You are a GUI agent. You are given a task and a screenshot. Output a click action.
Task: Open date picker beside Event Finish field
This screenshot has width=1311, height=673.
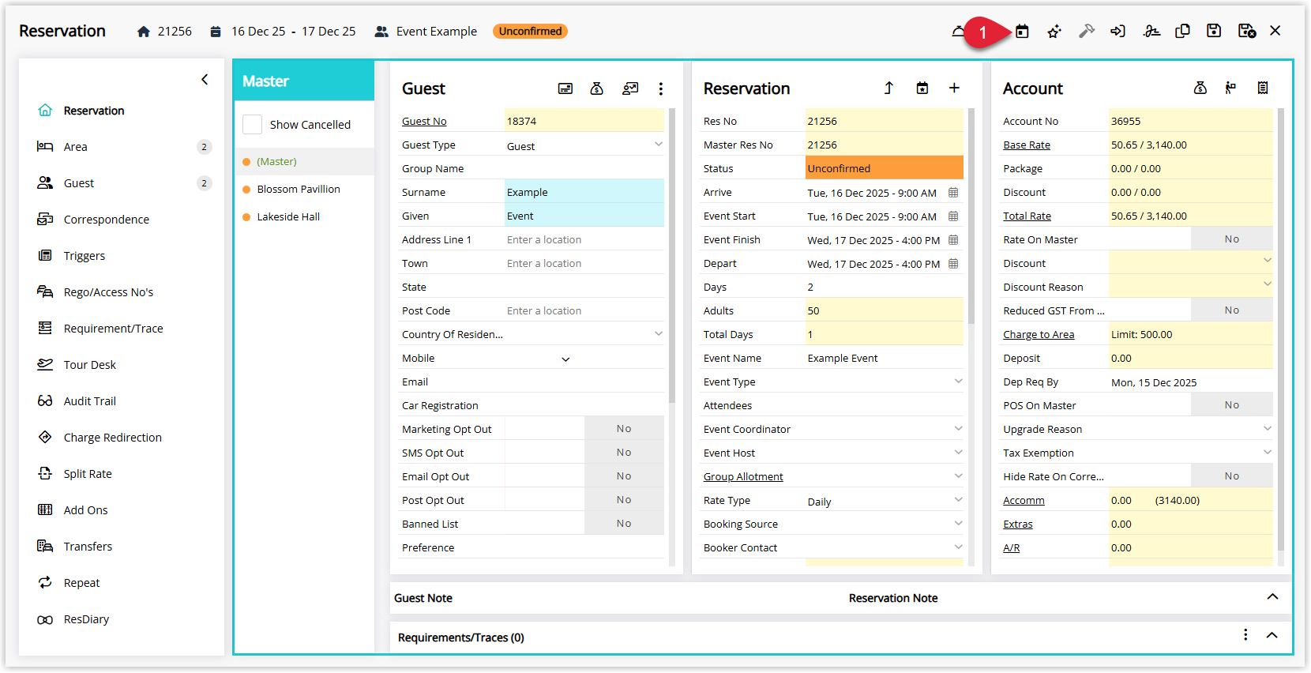tap(953, 240)
